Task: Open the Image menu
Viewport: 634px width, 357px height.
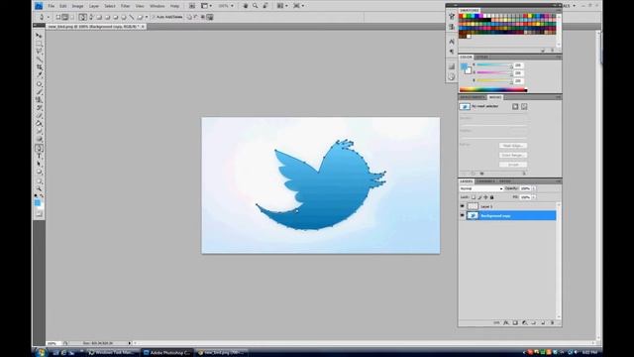Action: (x=77, y=6)
